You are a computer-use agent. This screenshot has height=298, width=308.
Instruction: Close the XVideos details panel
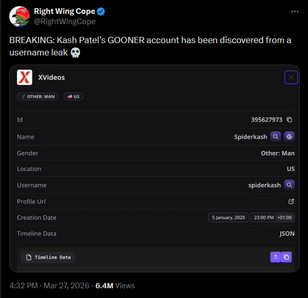point(291,77)
